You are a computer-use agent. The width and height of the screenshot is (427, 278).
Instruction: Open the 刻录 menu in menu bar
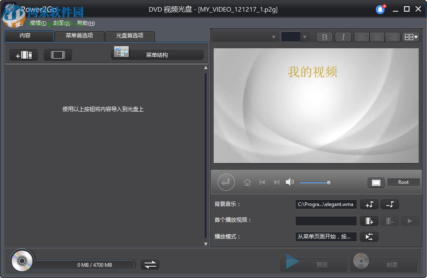[x=61, y=23]
